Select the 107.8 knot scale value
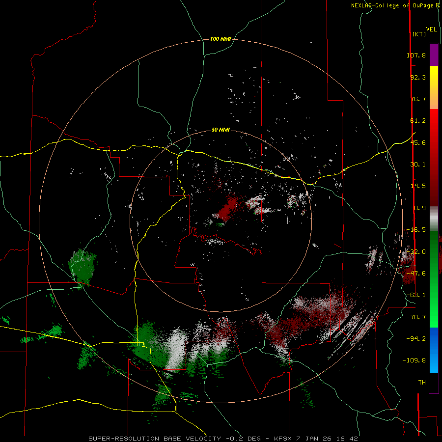The image size is (442, 442). pos(416,55)
